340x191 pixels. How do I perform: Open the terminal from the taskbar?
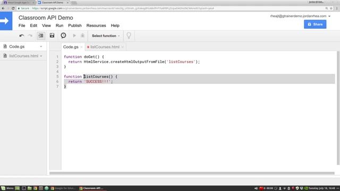tap(23, 188)
